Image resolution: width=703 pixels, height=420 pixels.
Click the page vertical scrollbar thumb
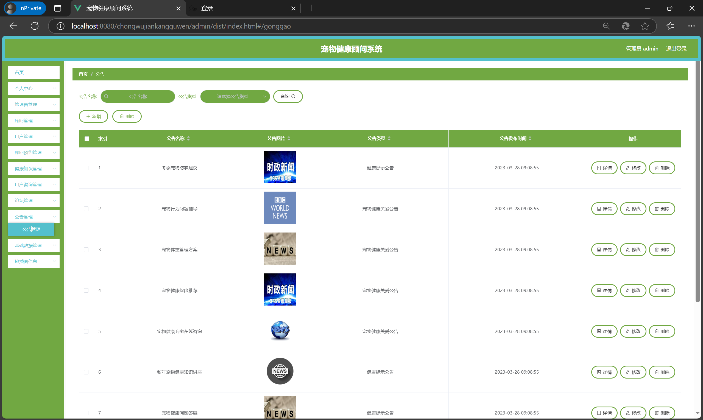[698, 181]
